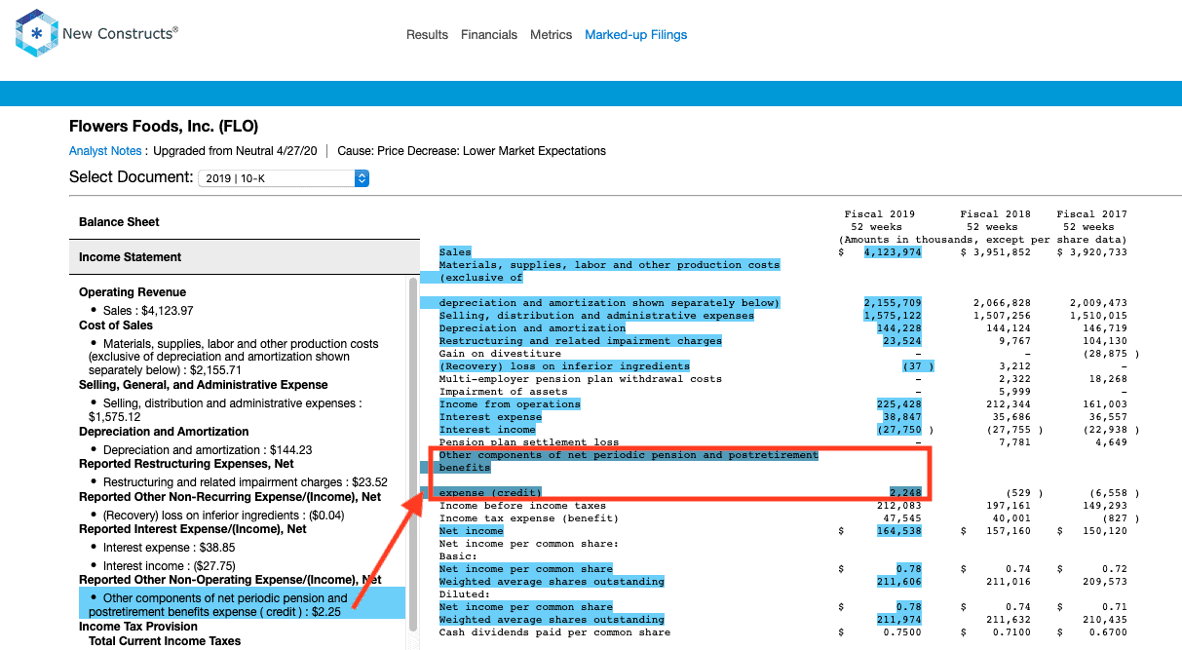1182x650 pixels.
Task: Click the highlighted Interest expense label in filing
Action: pos(490,417)
